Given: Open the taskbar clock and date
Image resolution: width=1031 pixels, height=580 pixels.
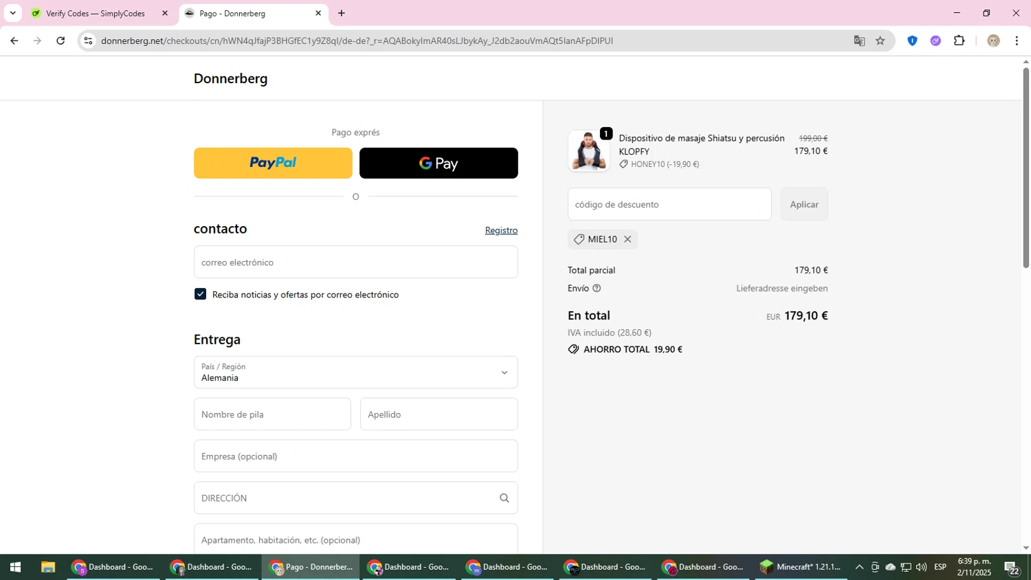Looking at the screenshot, I should (974, 567).
